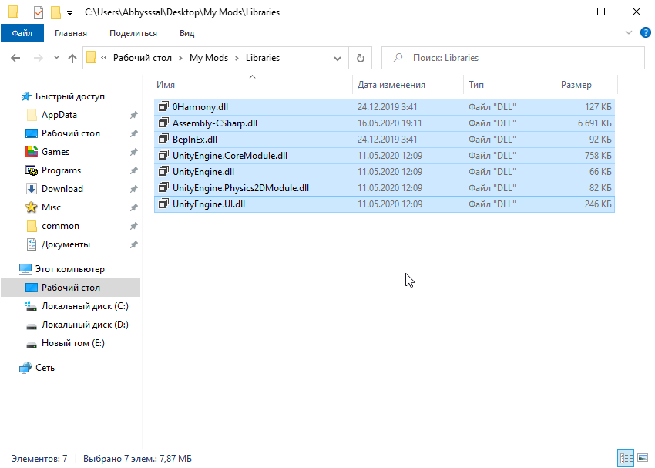The height and width of the screenshot is (468, 655).
Task: Open Быстрый доступ in navigation pane
Action: pyautogui.click(x=70, y=96)
